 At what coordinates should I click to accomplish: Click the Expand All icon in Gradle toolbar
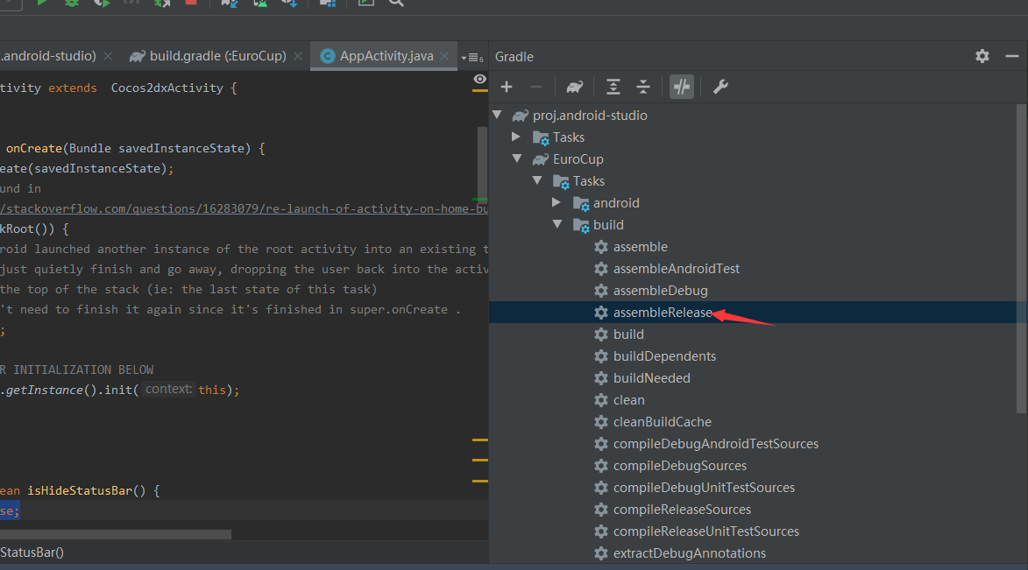click(613, 87)
